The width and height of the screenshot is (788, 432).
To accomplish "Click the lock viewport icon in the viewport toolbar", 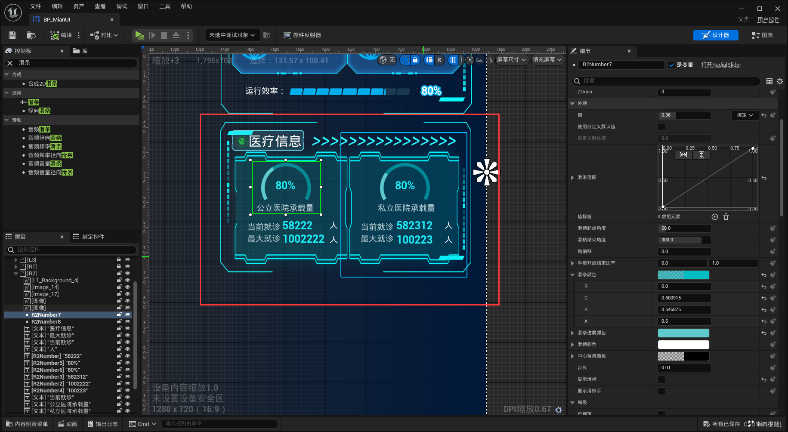I will [x=415, y=60].
